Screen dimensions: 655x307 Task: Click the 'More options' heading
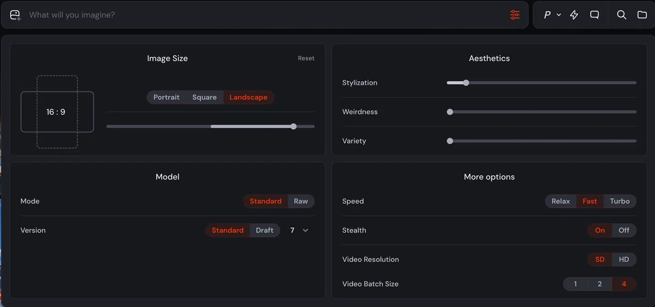[490, 177]
